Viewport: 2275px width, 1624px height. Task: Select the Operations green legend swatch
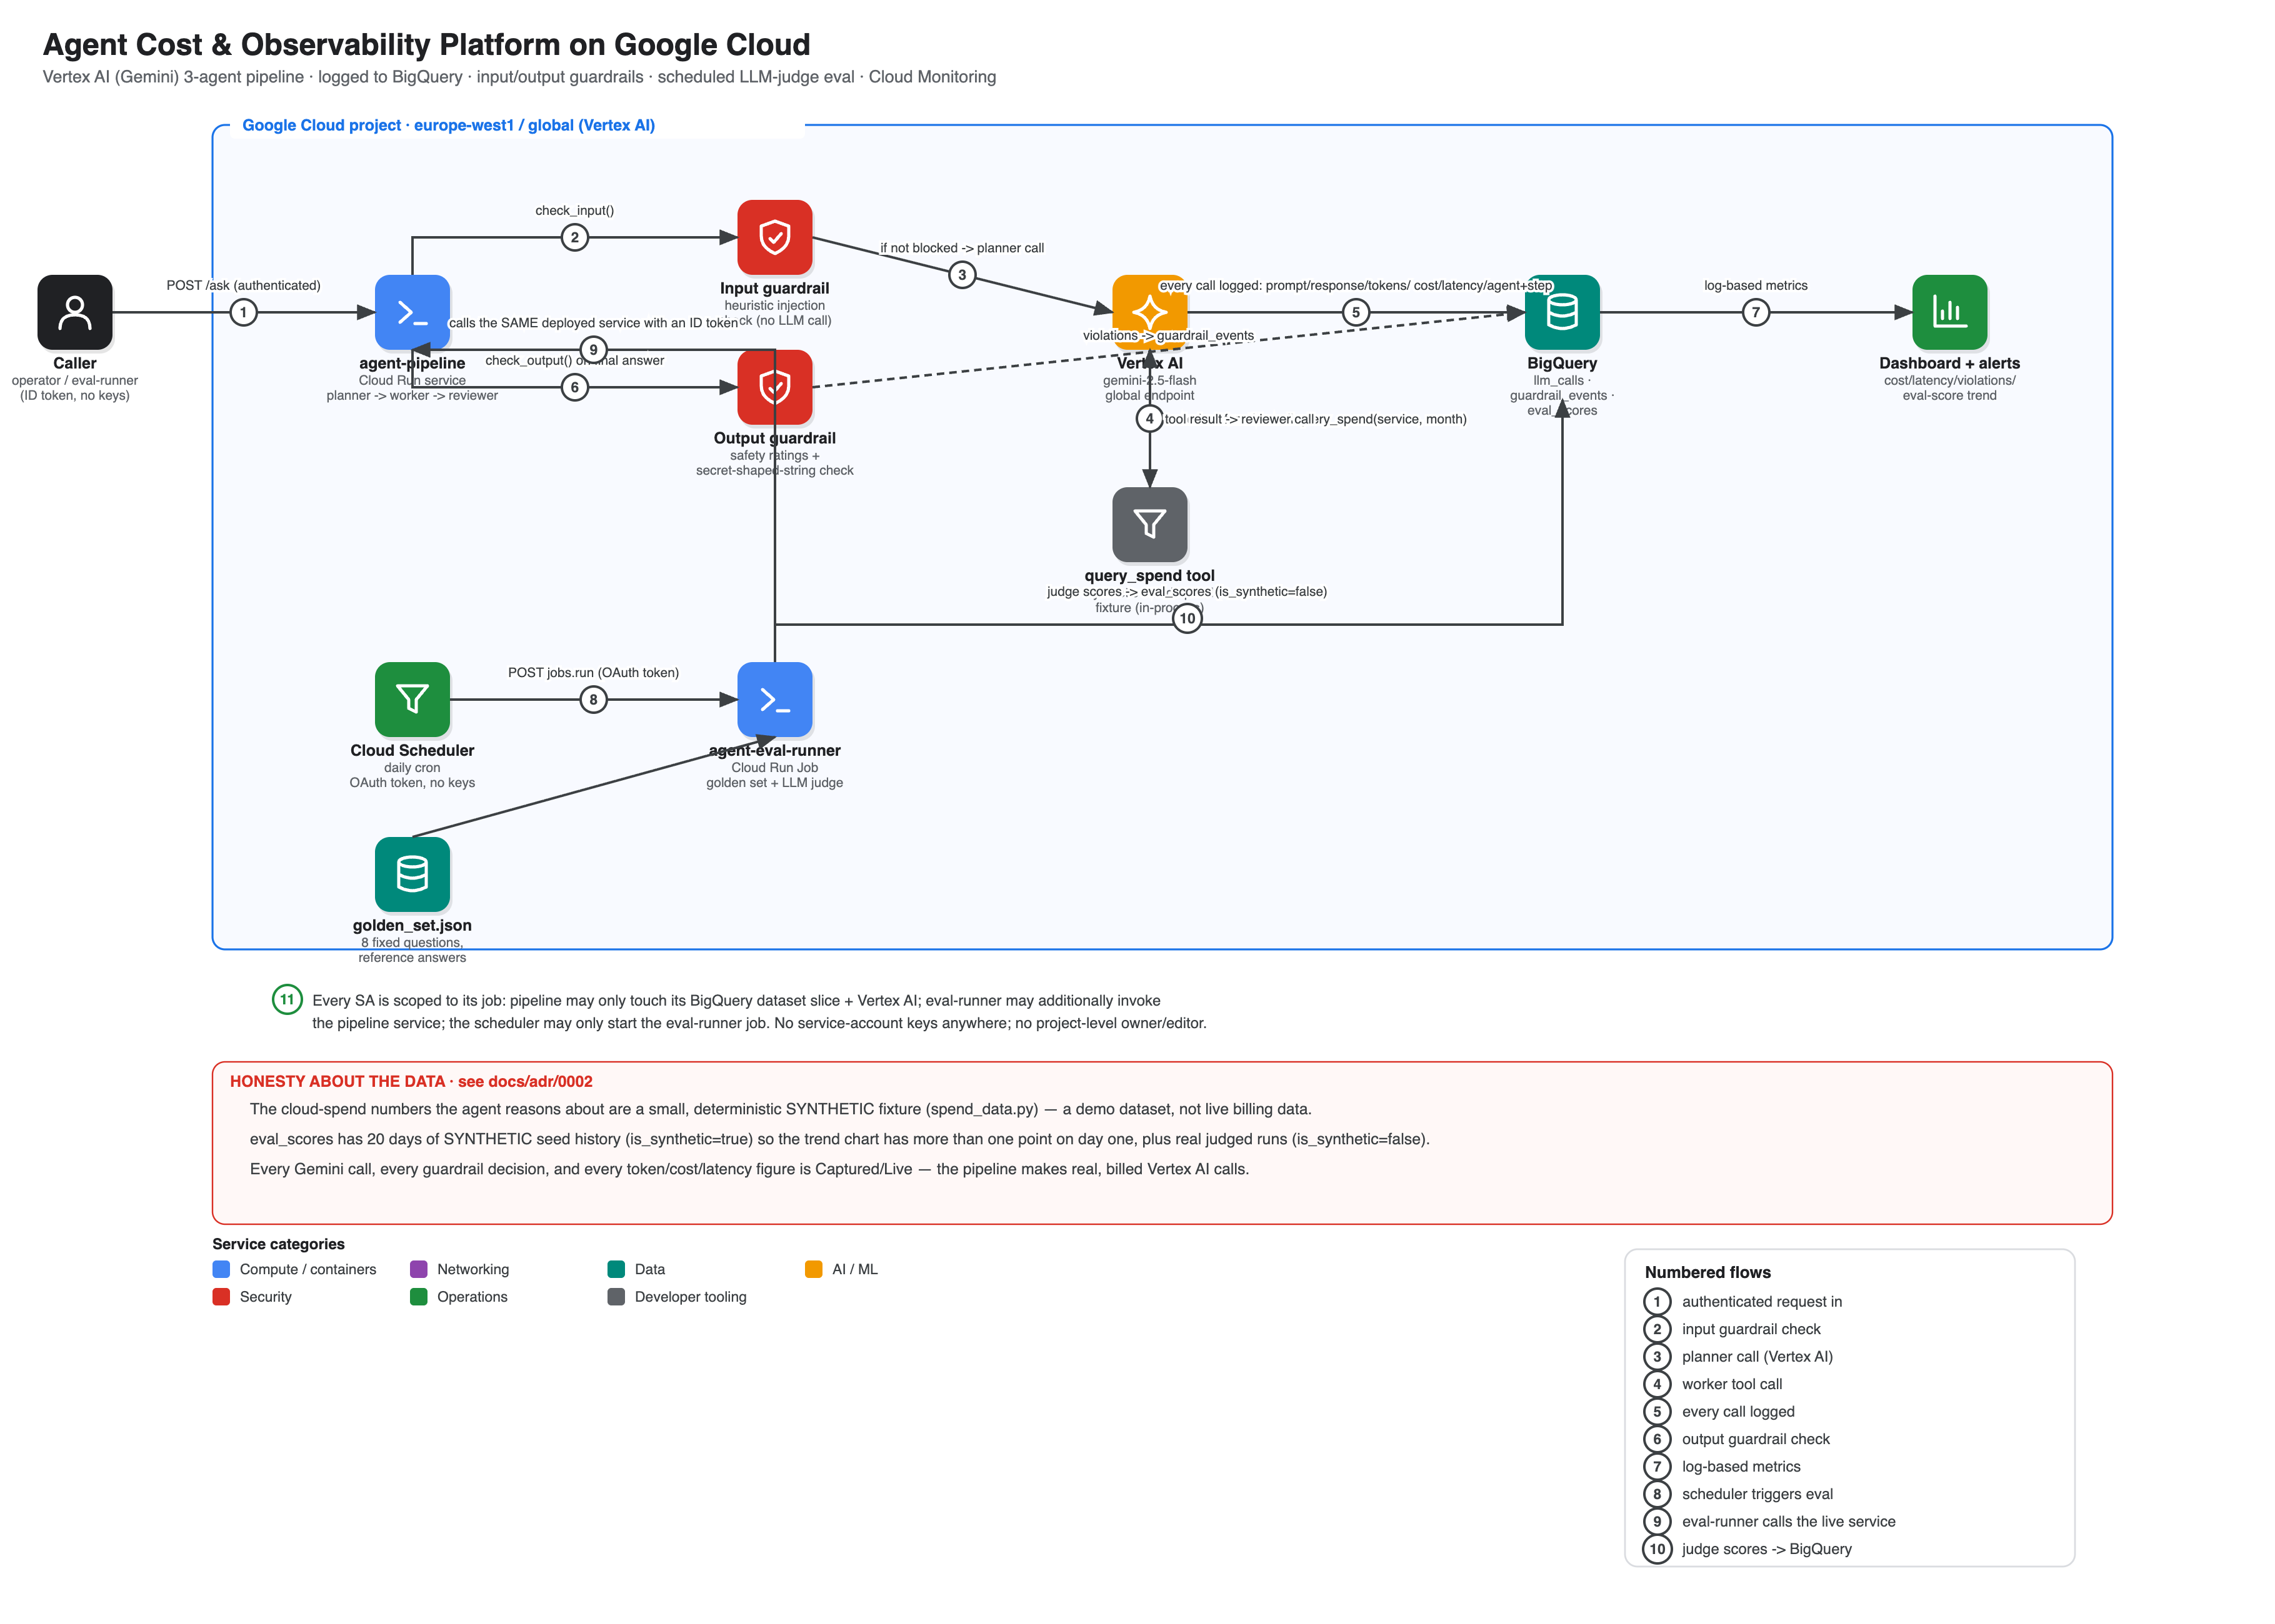coord(418,1296)
